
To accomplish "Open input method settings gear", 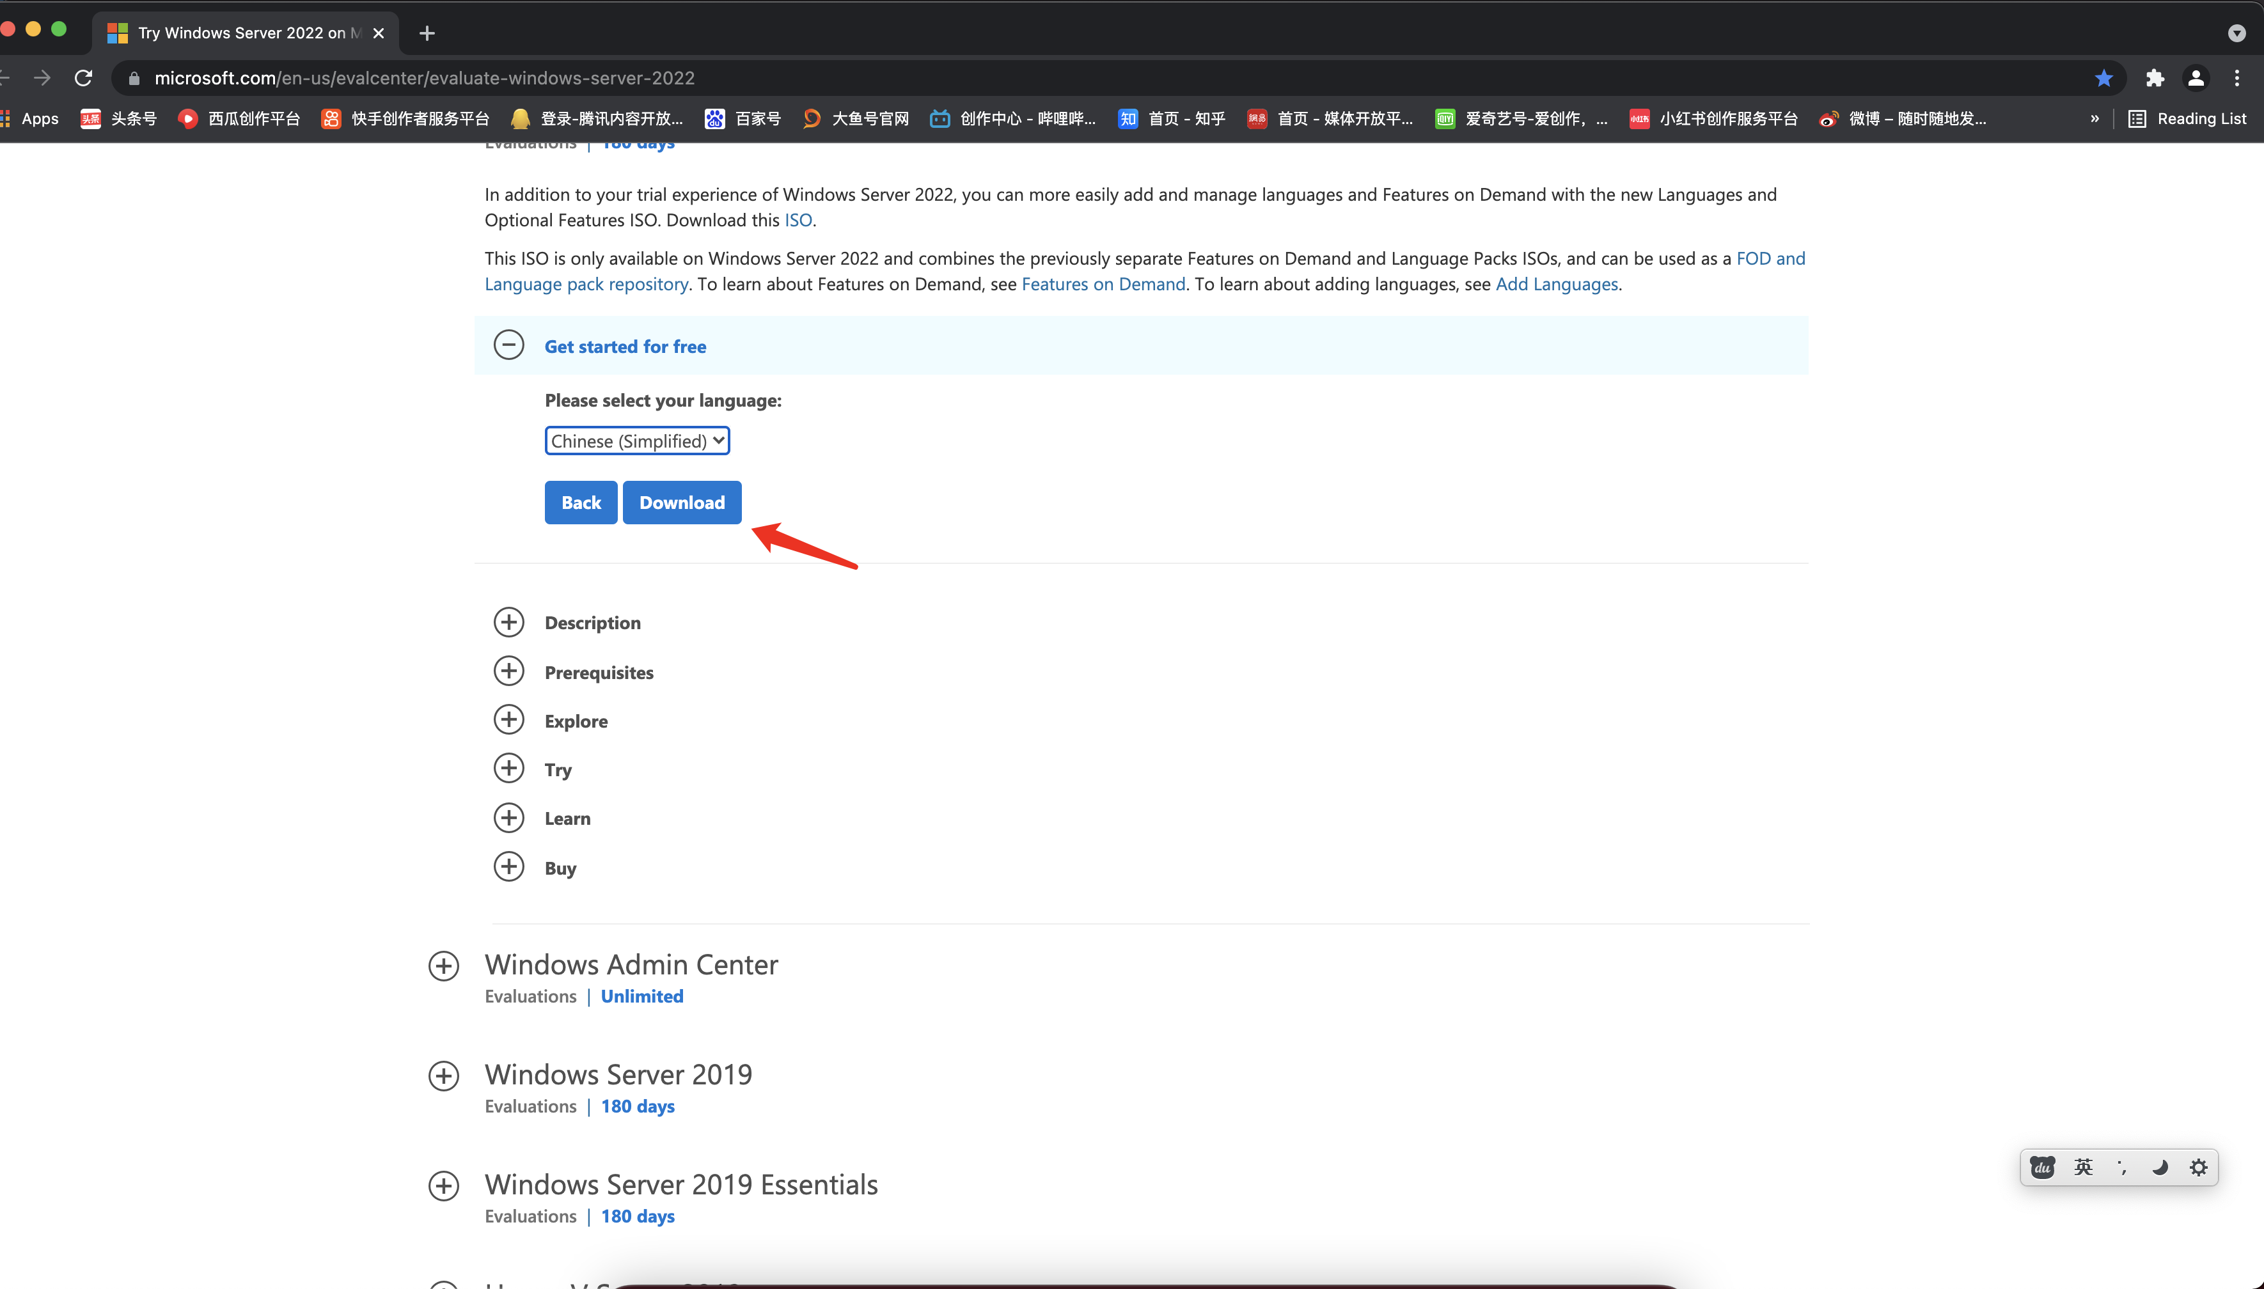I will [x=2199, y=1168].
